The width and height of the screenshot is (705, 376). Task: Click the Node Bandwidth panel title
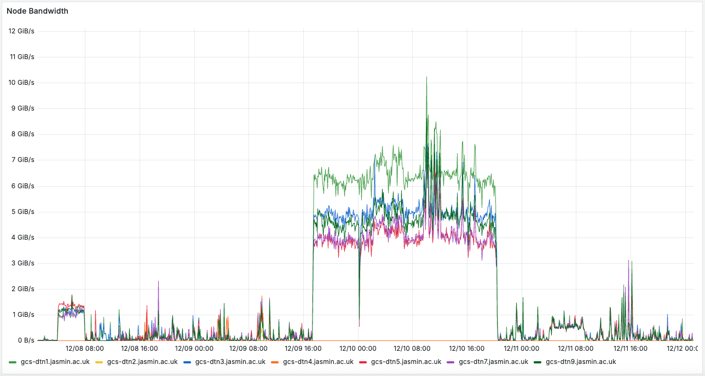(x=37, y=11)
